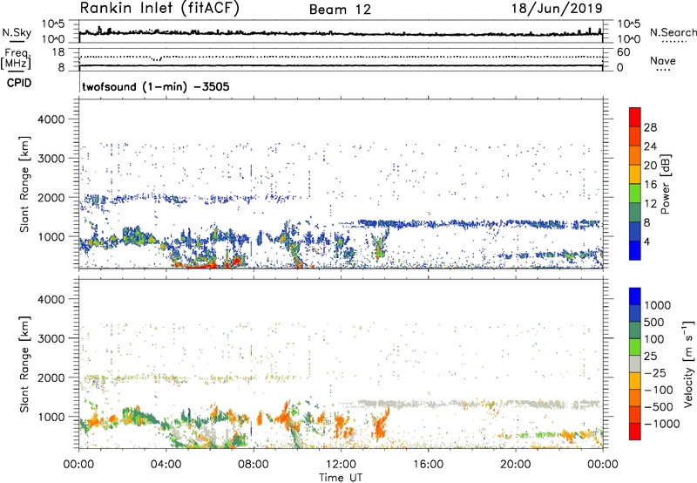
Task: Click the 'N.Search' legend label
Action: 673,32
